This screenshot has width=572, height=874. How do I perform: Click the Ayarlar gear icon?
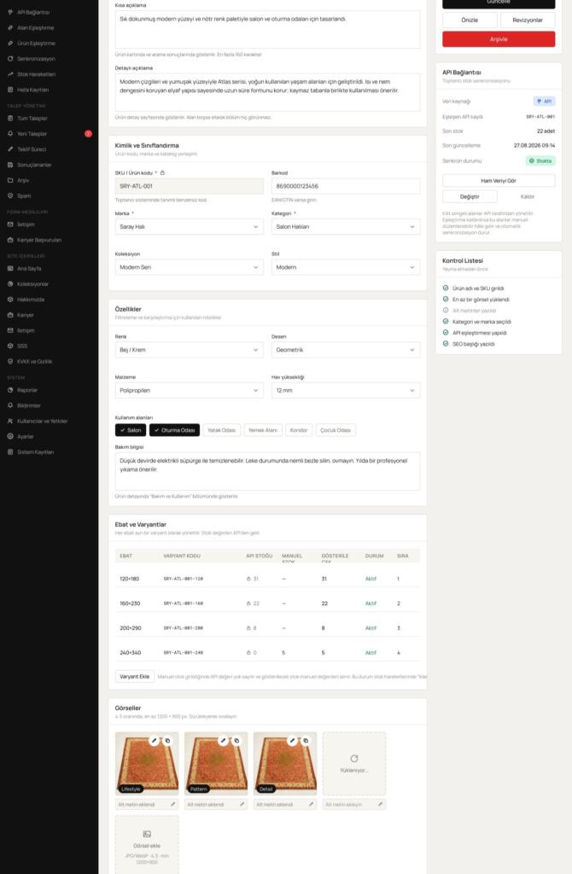(x=10, y=436)
